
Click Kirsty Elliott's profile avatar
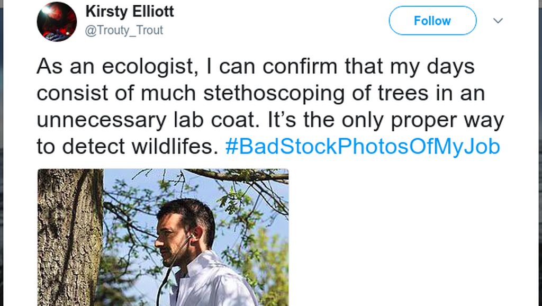[57, 21]
